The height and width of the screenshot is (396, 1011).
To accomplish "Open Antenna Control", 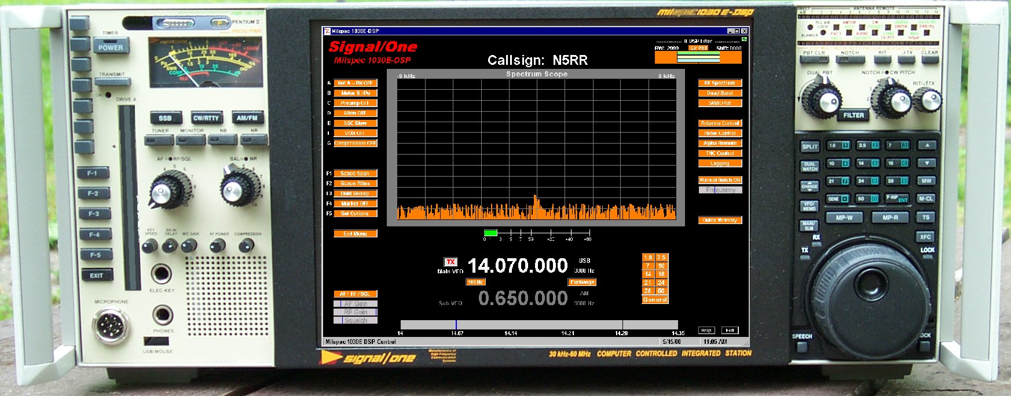I will tap(720, 123).
